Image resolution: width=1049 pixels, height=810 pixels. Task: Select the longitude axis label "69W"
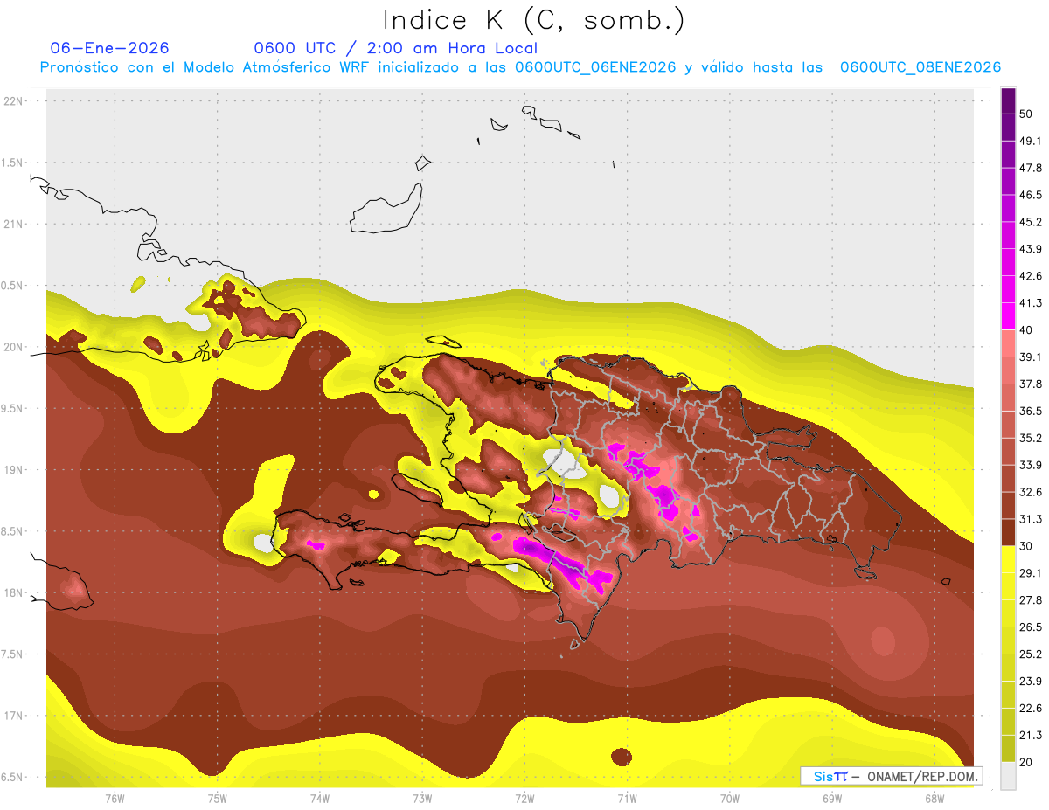832,799
